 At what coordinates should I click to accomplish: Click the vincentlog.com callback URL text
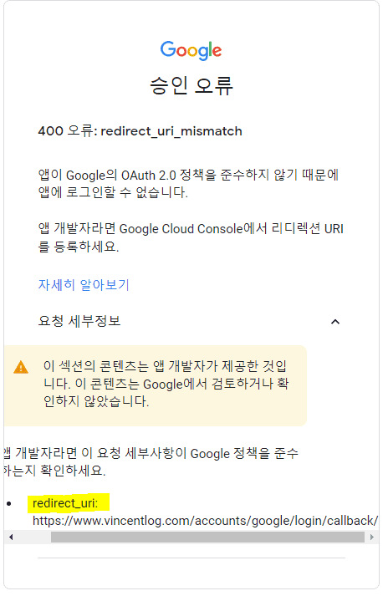(x=206, y=521)
